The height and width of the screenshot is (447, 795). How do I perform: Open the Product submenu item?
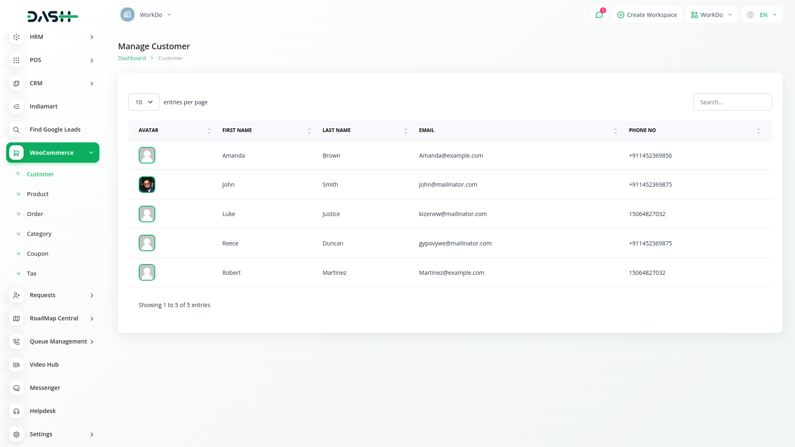[38, 194]
